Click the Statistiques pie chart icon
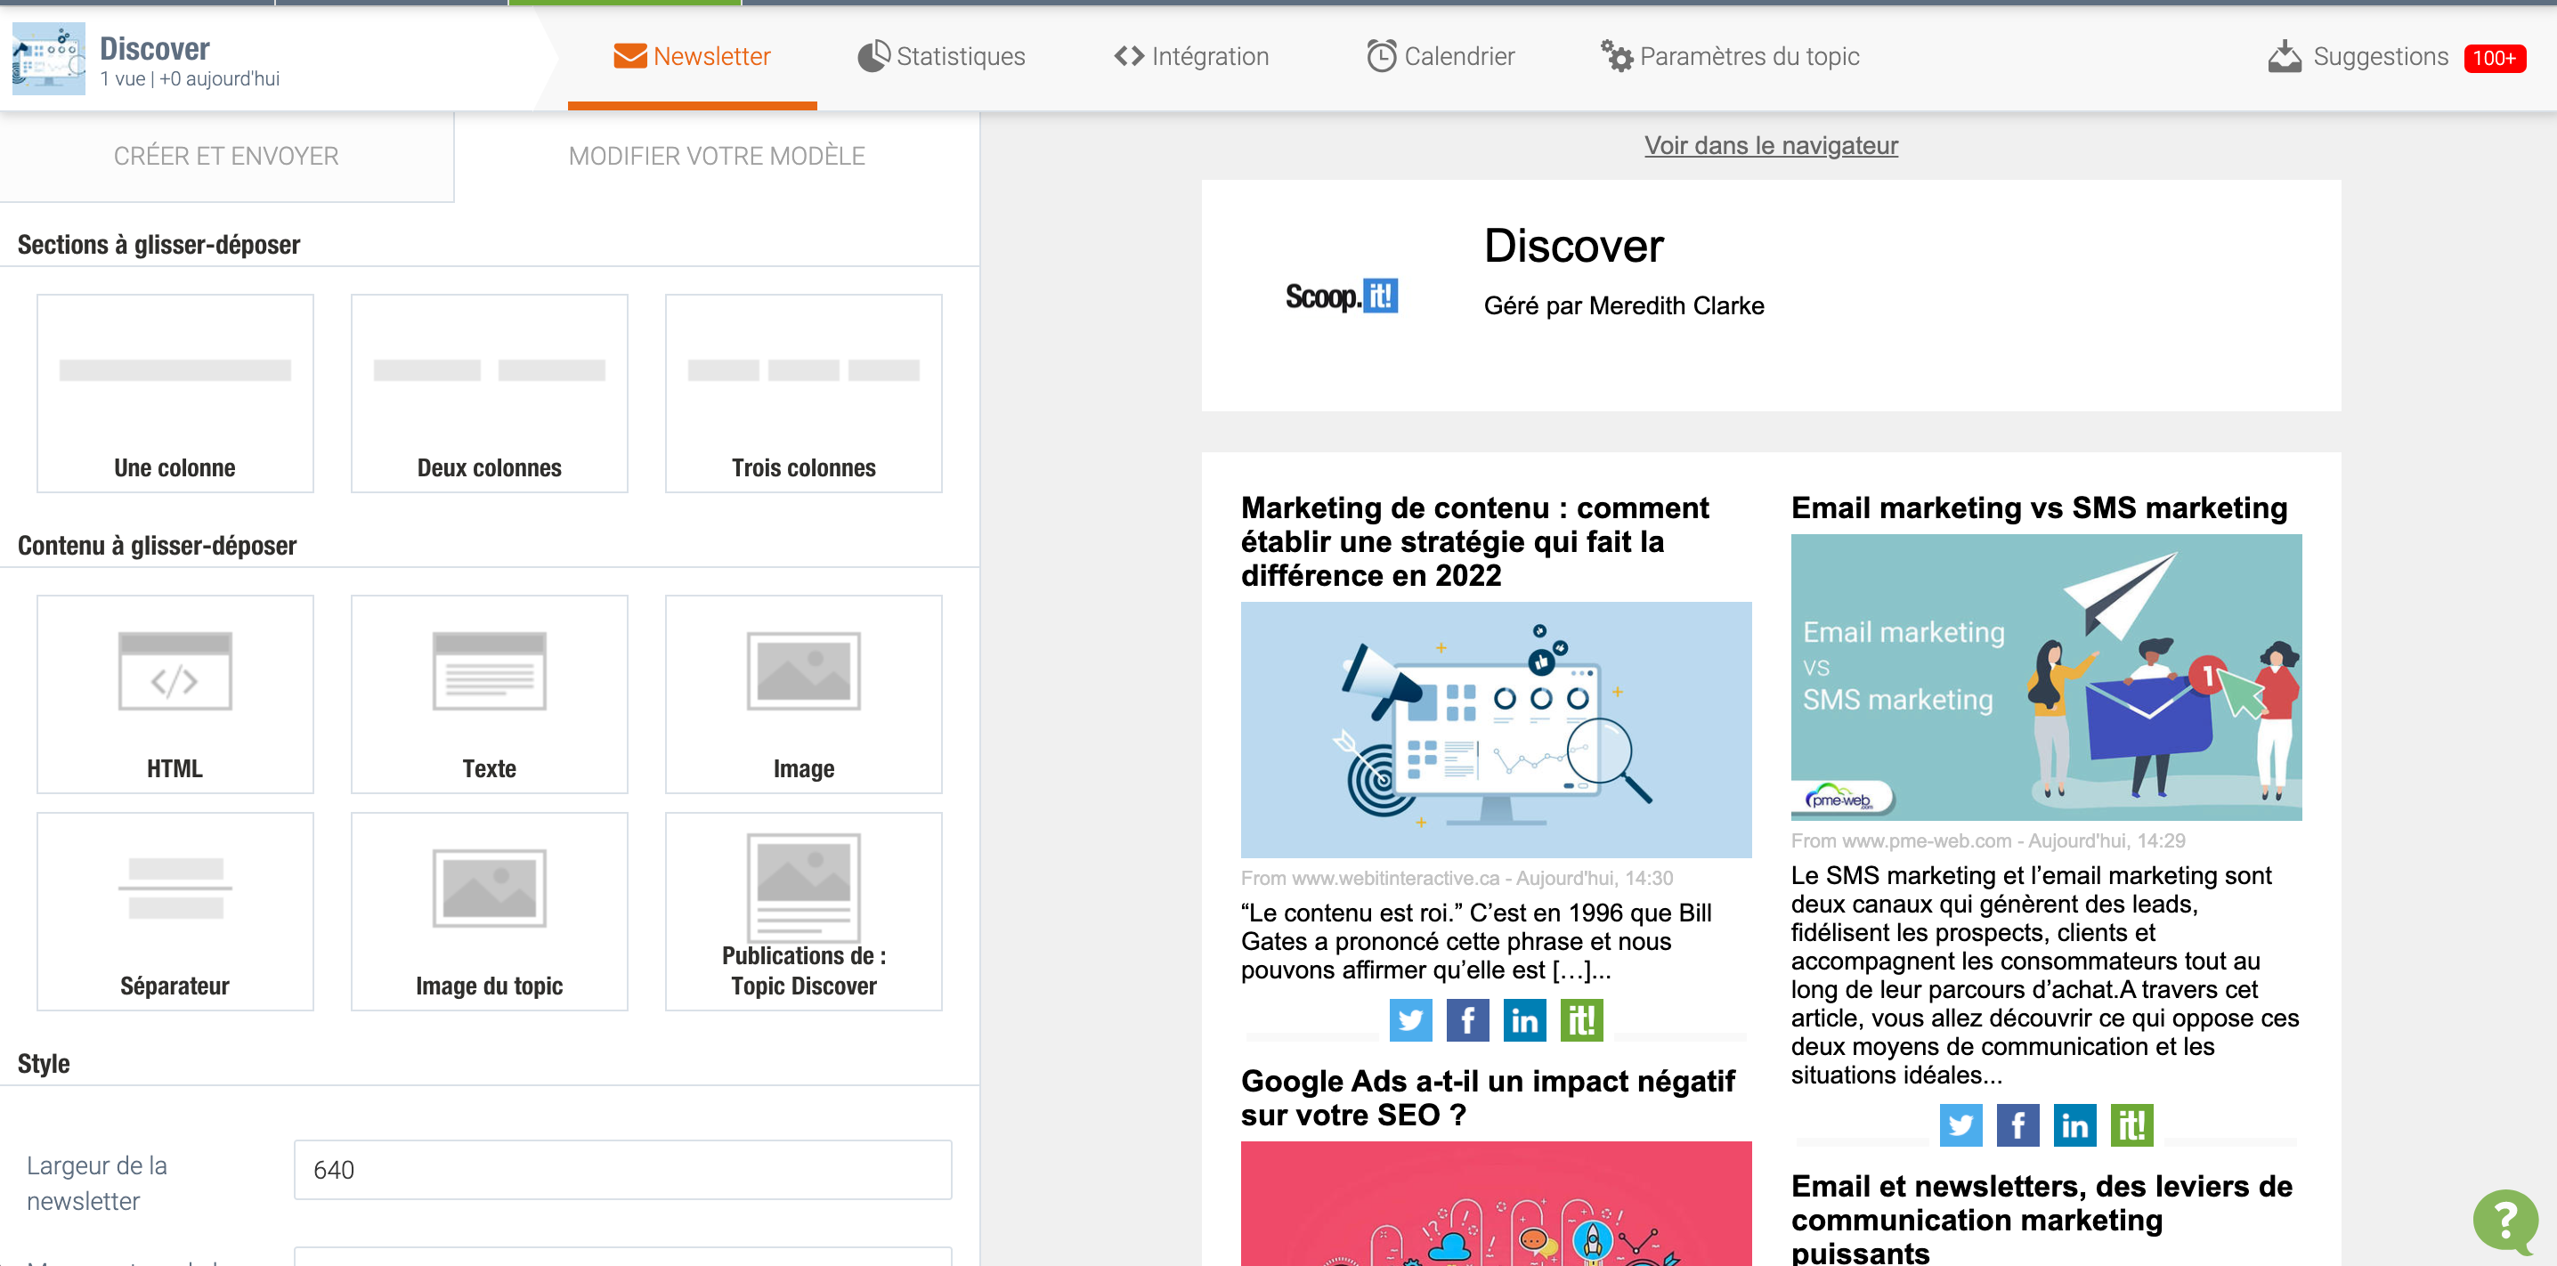The image size is (2557, 1266). point(873,57)
